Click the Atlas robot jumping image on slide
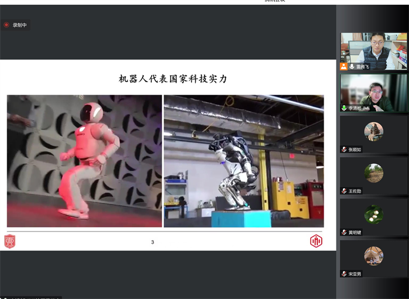This screenshot has width=409, height=299. tap(244, 161)
